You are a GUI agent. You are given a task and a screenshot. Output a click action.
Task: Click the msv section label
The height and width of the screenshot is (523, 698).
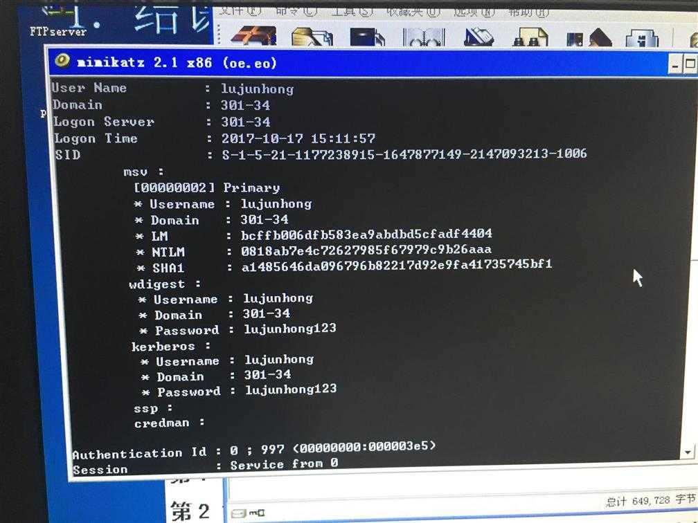click(143, 172)
